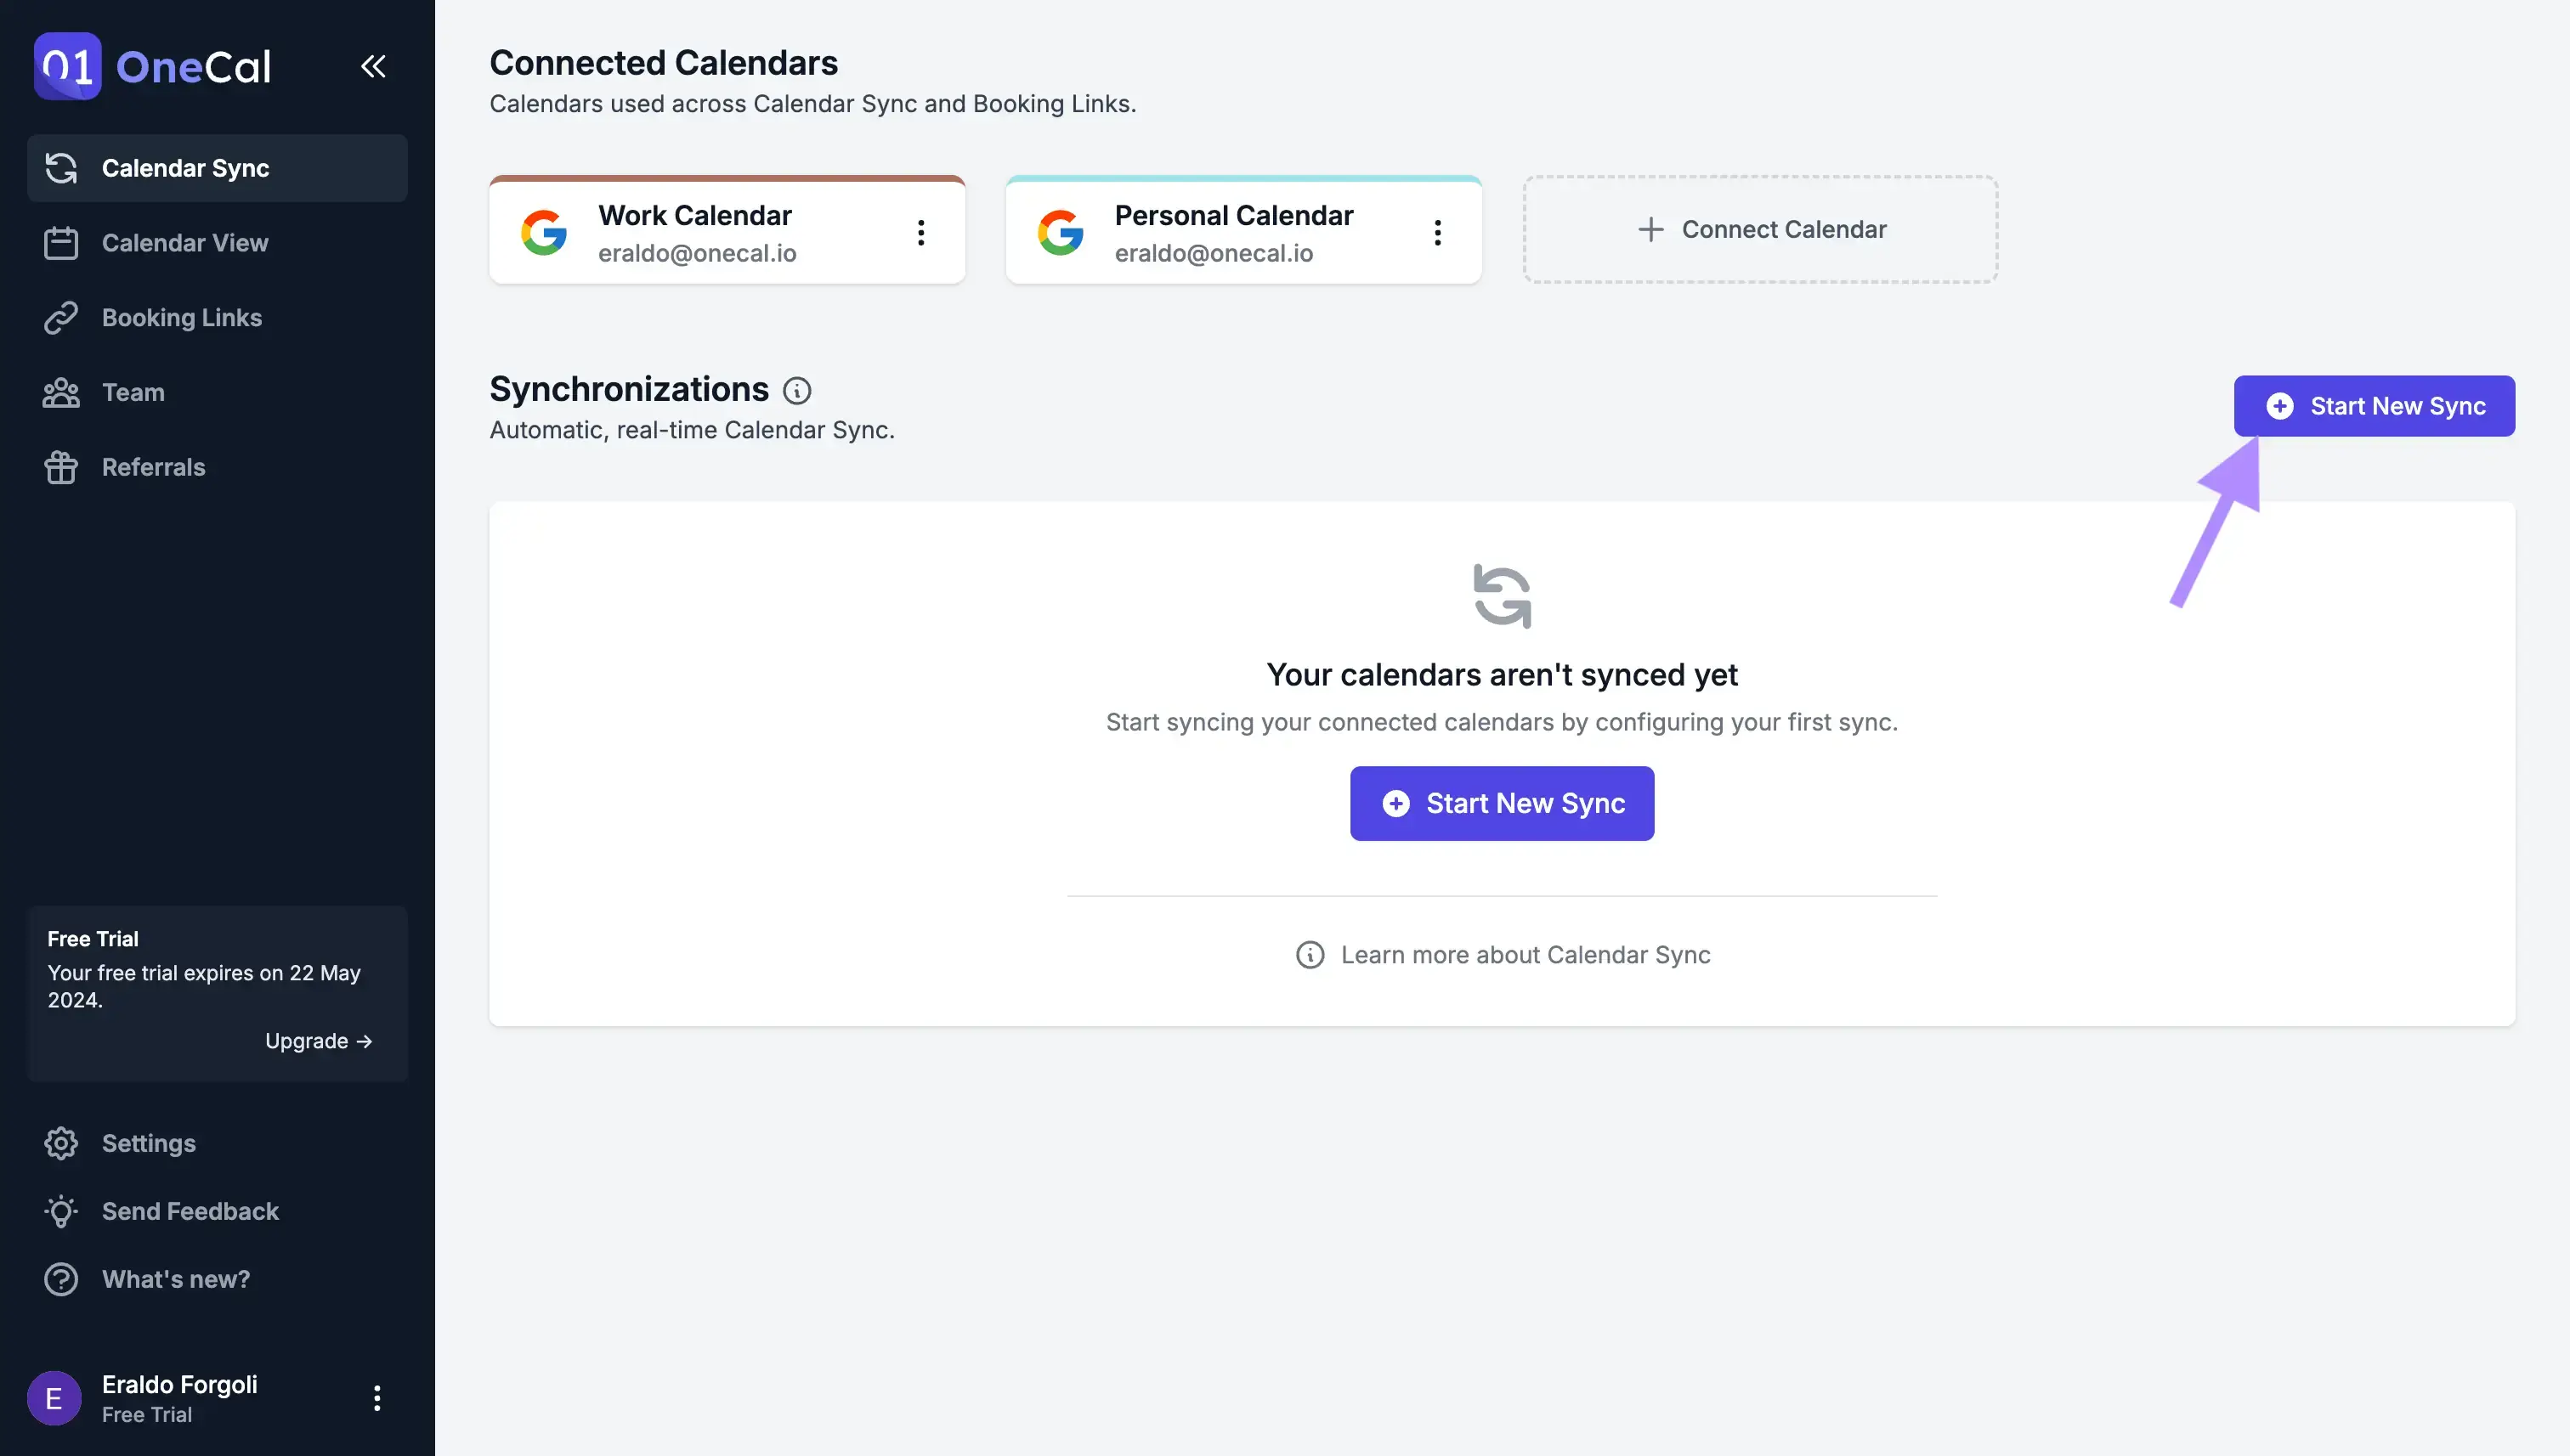Click the Calendar Sync sidebar icon
Image resolution: width=2570 pixels, height=1456 pixels.
[x=60, y=167]
